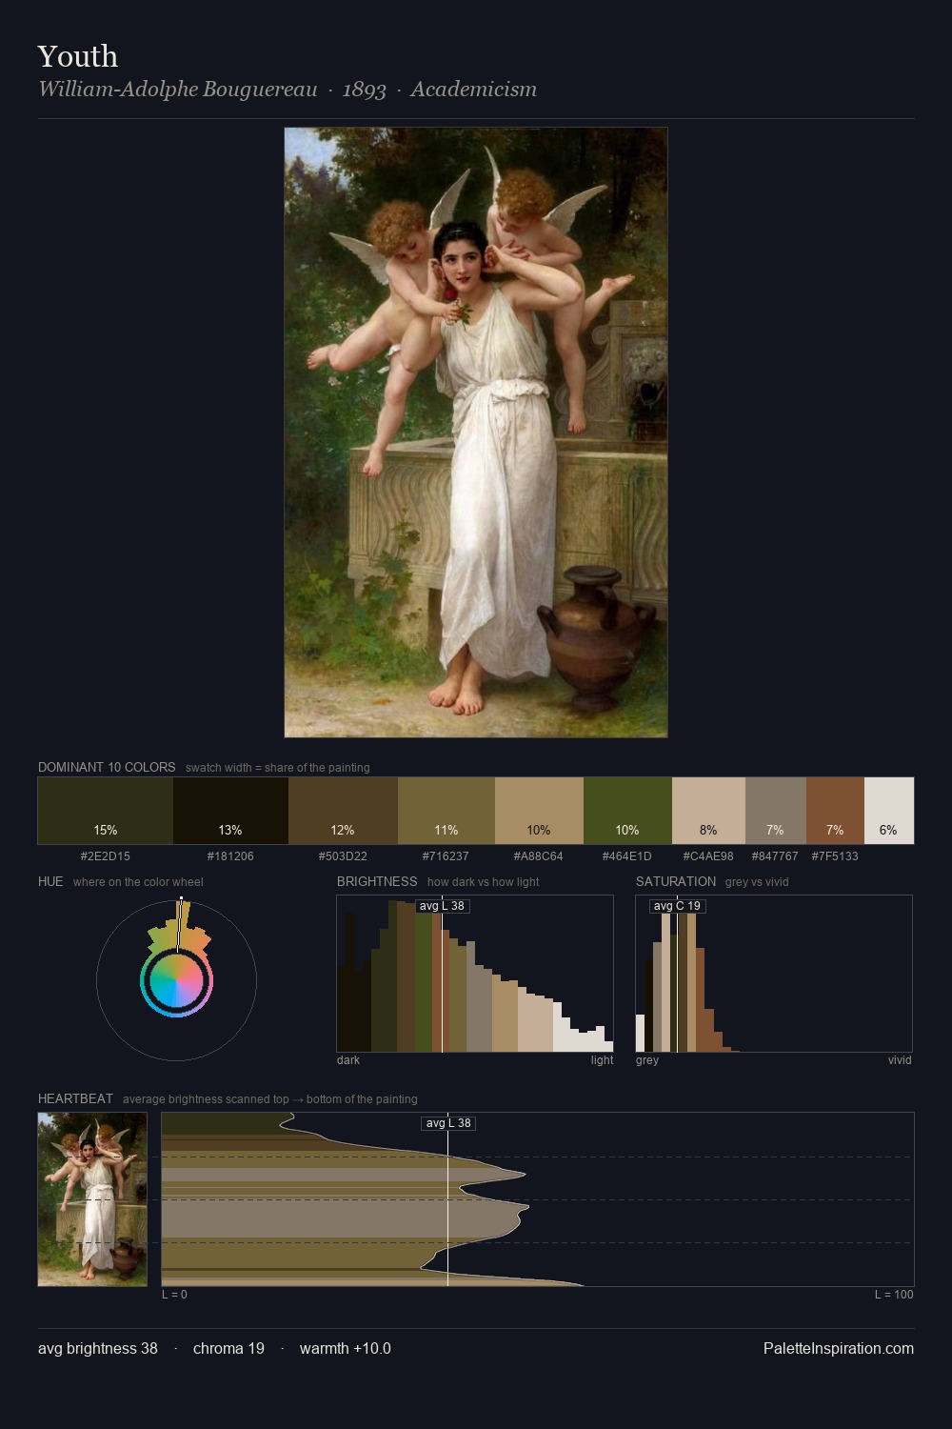The width and height of the screenshot is (952, 1429).
Task: Click 'avg brightness 38' footer stat
Action: 98,1348
